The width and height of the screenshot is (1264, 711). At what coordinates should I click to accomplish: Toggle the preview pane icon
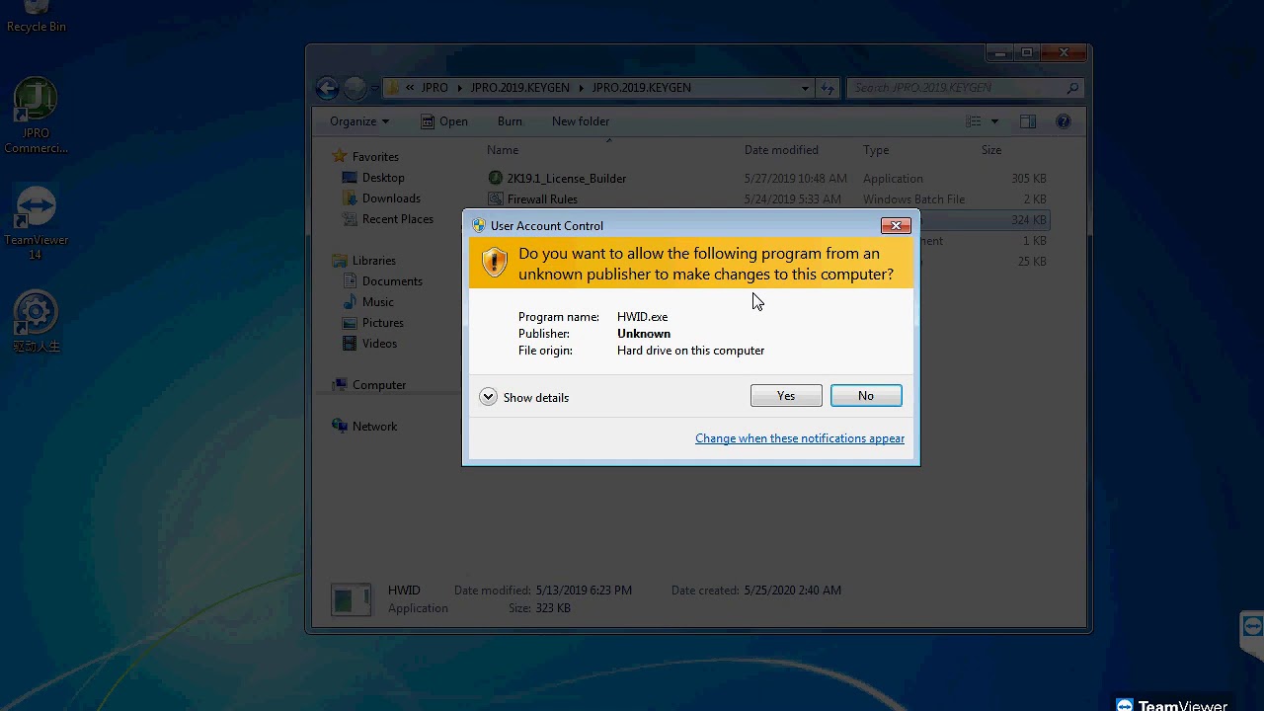[1028, 121]
